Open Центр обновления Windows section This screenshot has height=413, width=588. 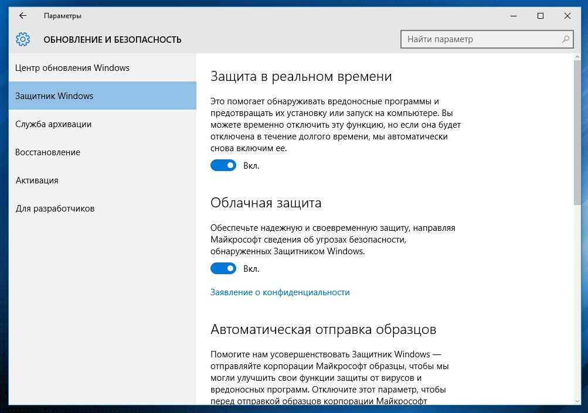click(72, 68)
